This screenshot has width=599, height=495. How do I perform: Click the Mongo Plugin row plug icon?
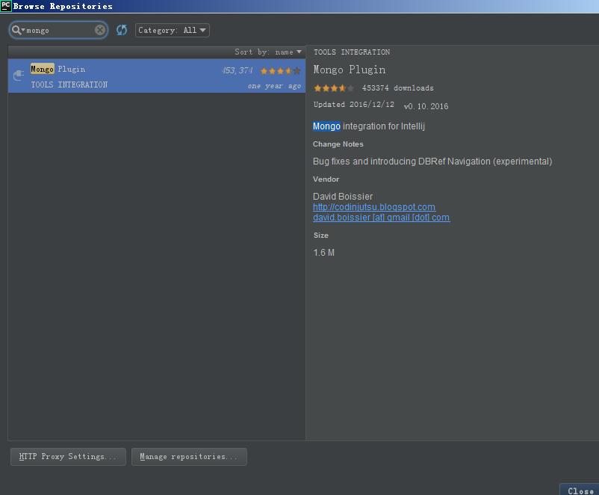coord(19,76)
